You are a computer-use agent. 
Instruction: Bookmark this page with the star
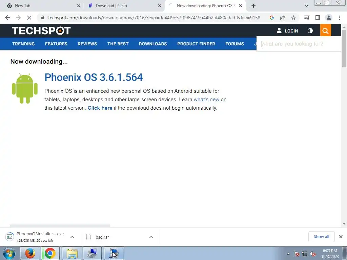click(x=293, y=18)
